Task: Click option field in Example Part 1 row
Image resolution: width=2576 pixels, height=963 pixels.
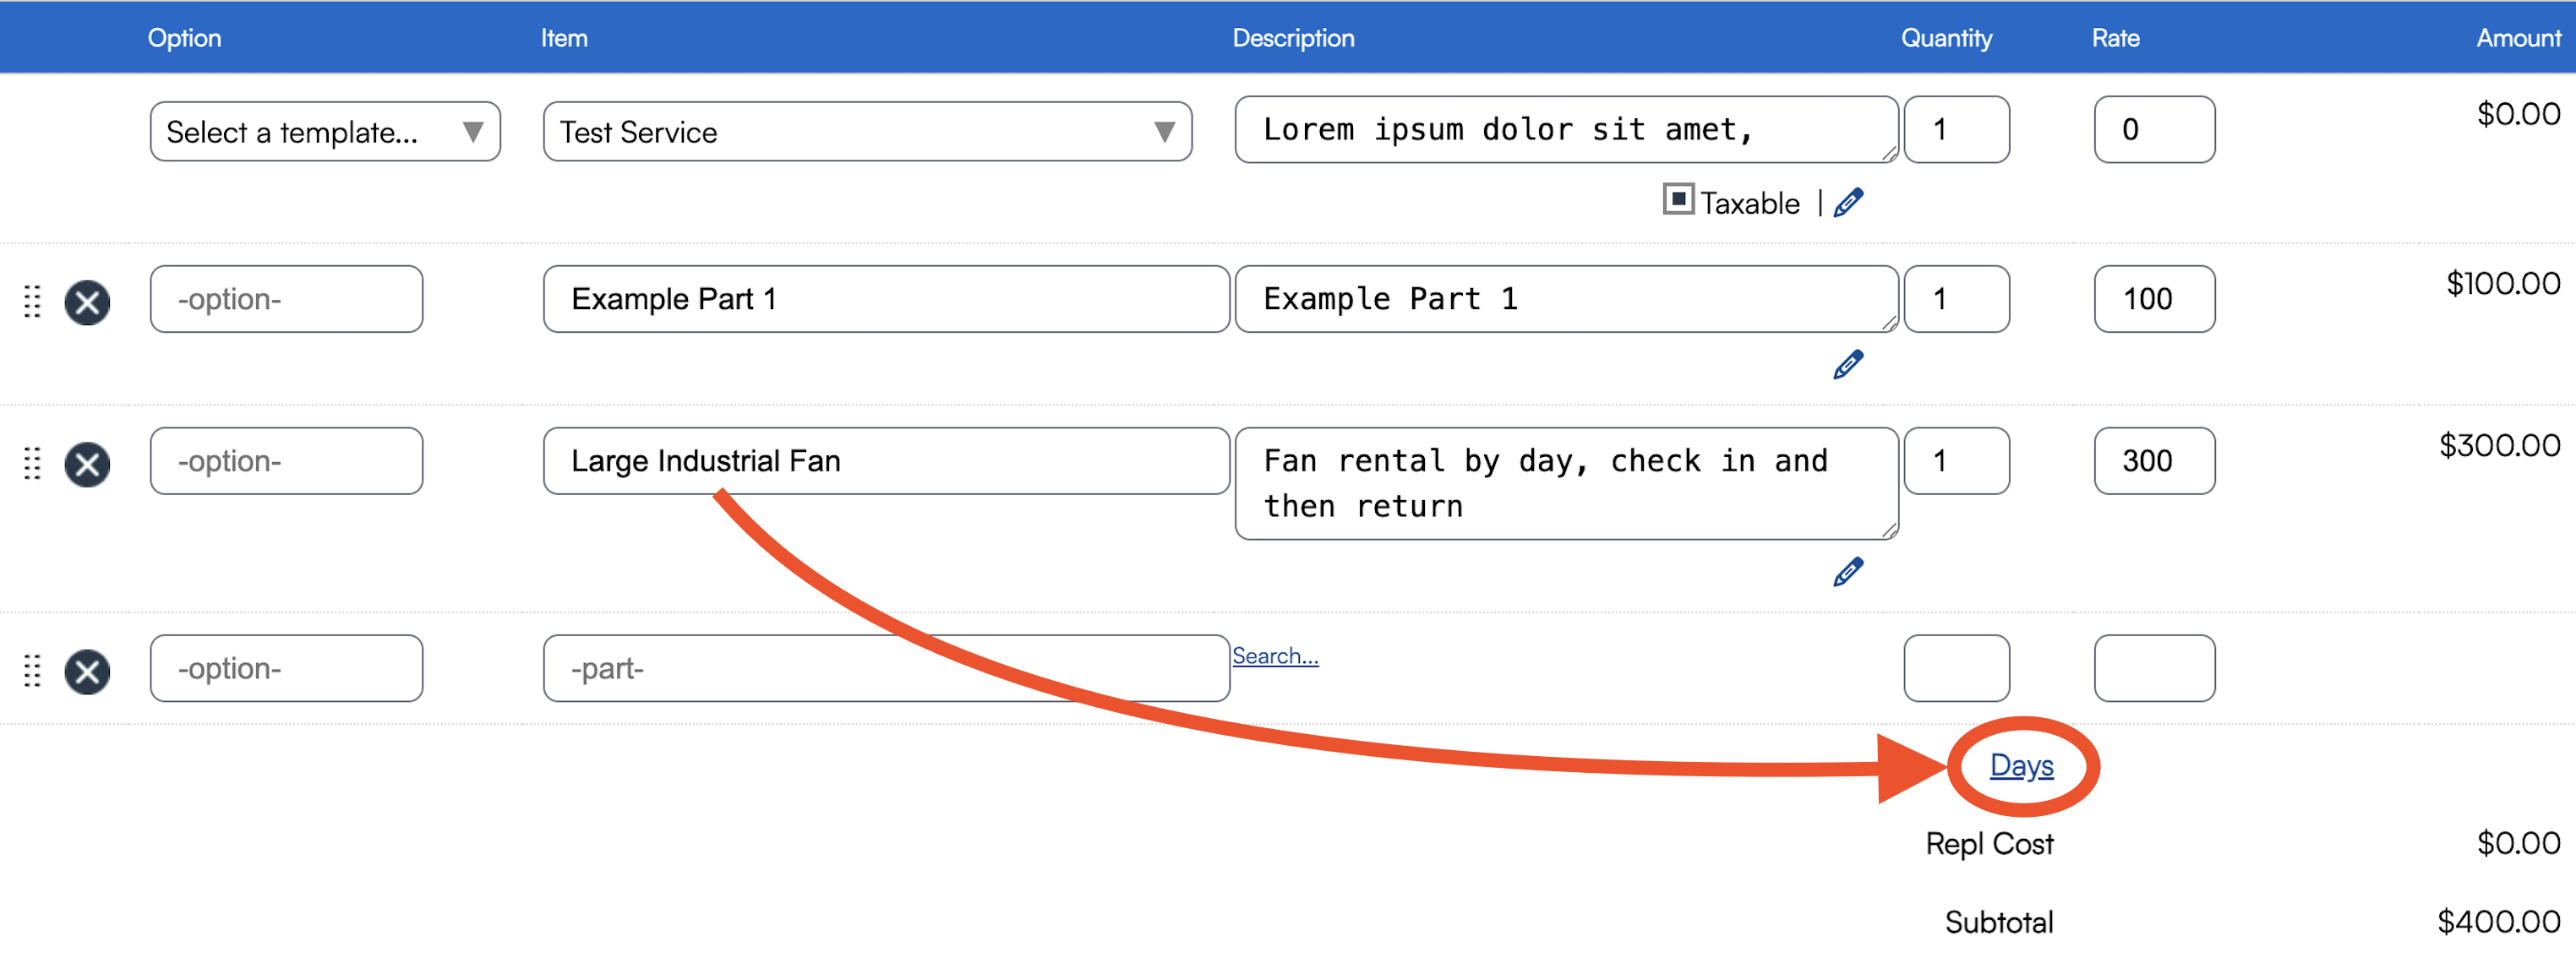Action: click(286, 299)
